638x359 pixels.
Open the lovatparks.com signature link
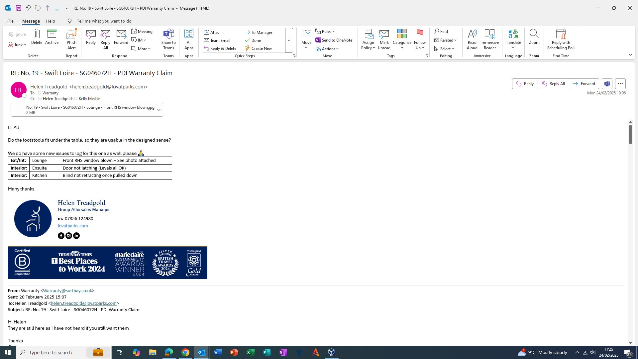click(x=73, y=226)
